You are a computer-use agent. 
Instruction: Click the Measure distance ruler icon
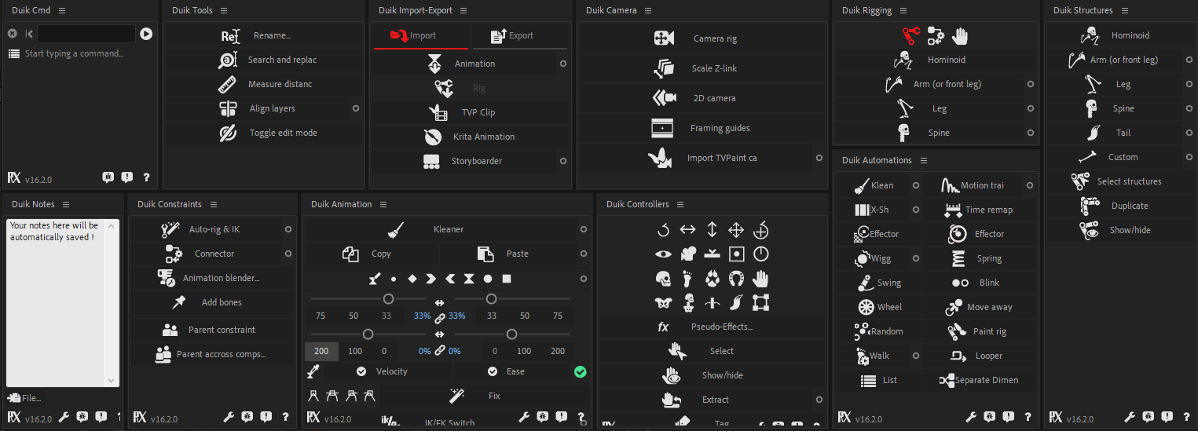click(228, 84)
